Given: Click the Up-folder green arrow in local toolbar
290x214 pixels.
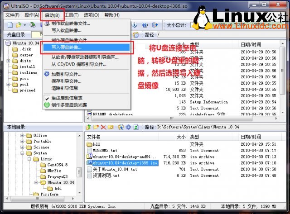Looking at the screenshot, I should pyautogui.click(x=89, y=127).
